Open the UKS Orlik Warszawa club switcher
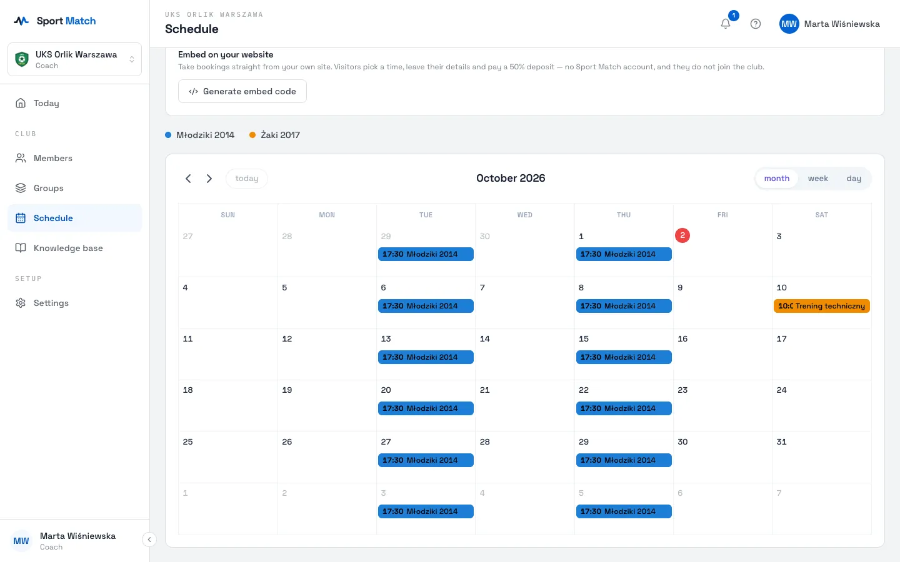This screenshot has height=562, width=900. pos(74,59)
